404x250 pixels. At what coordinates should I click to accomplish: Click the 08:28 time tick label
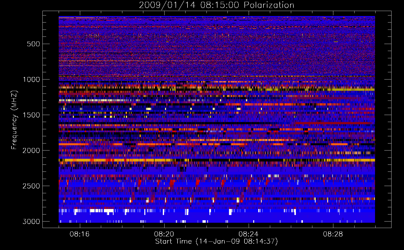(333, 234)
